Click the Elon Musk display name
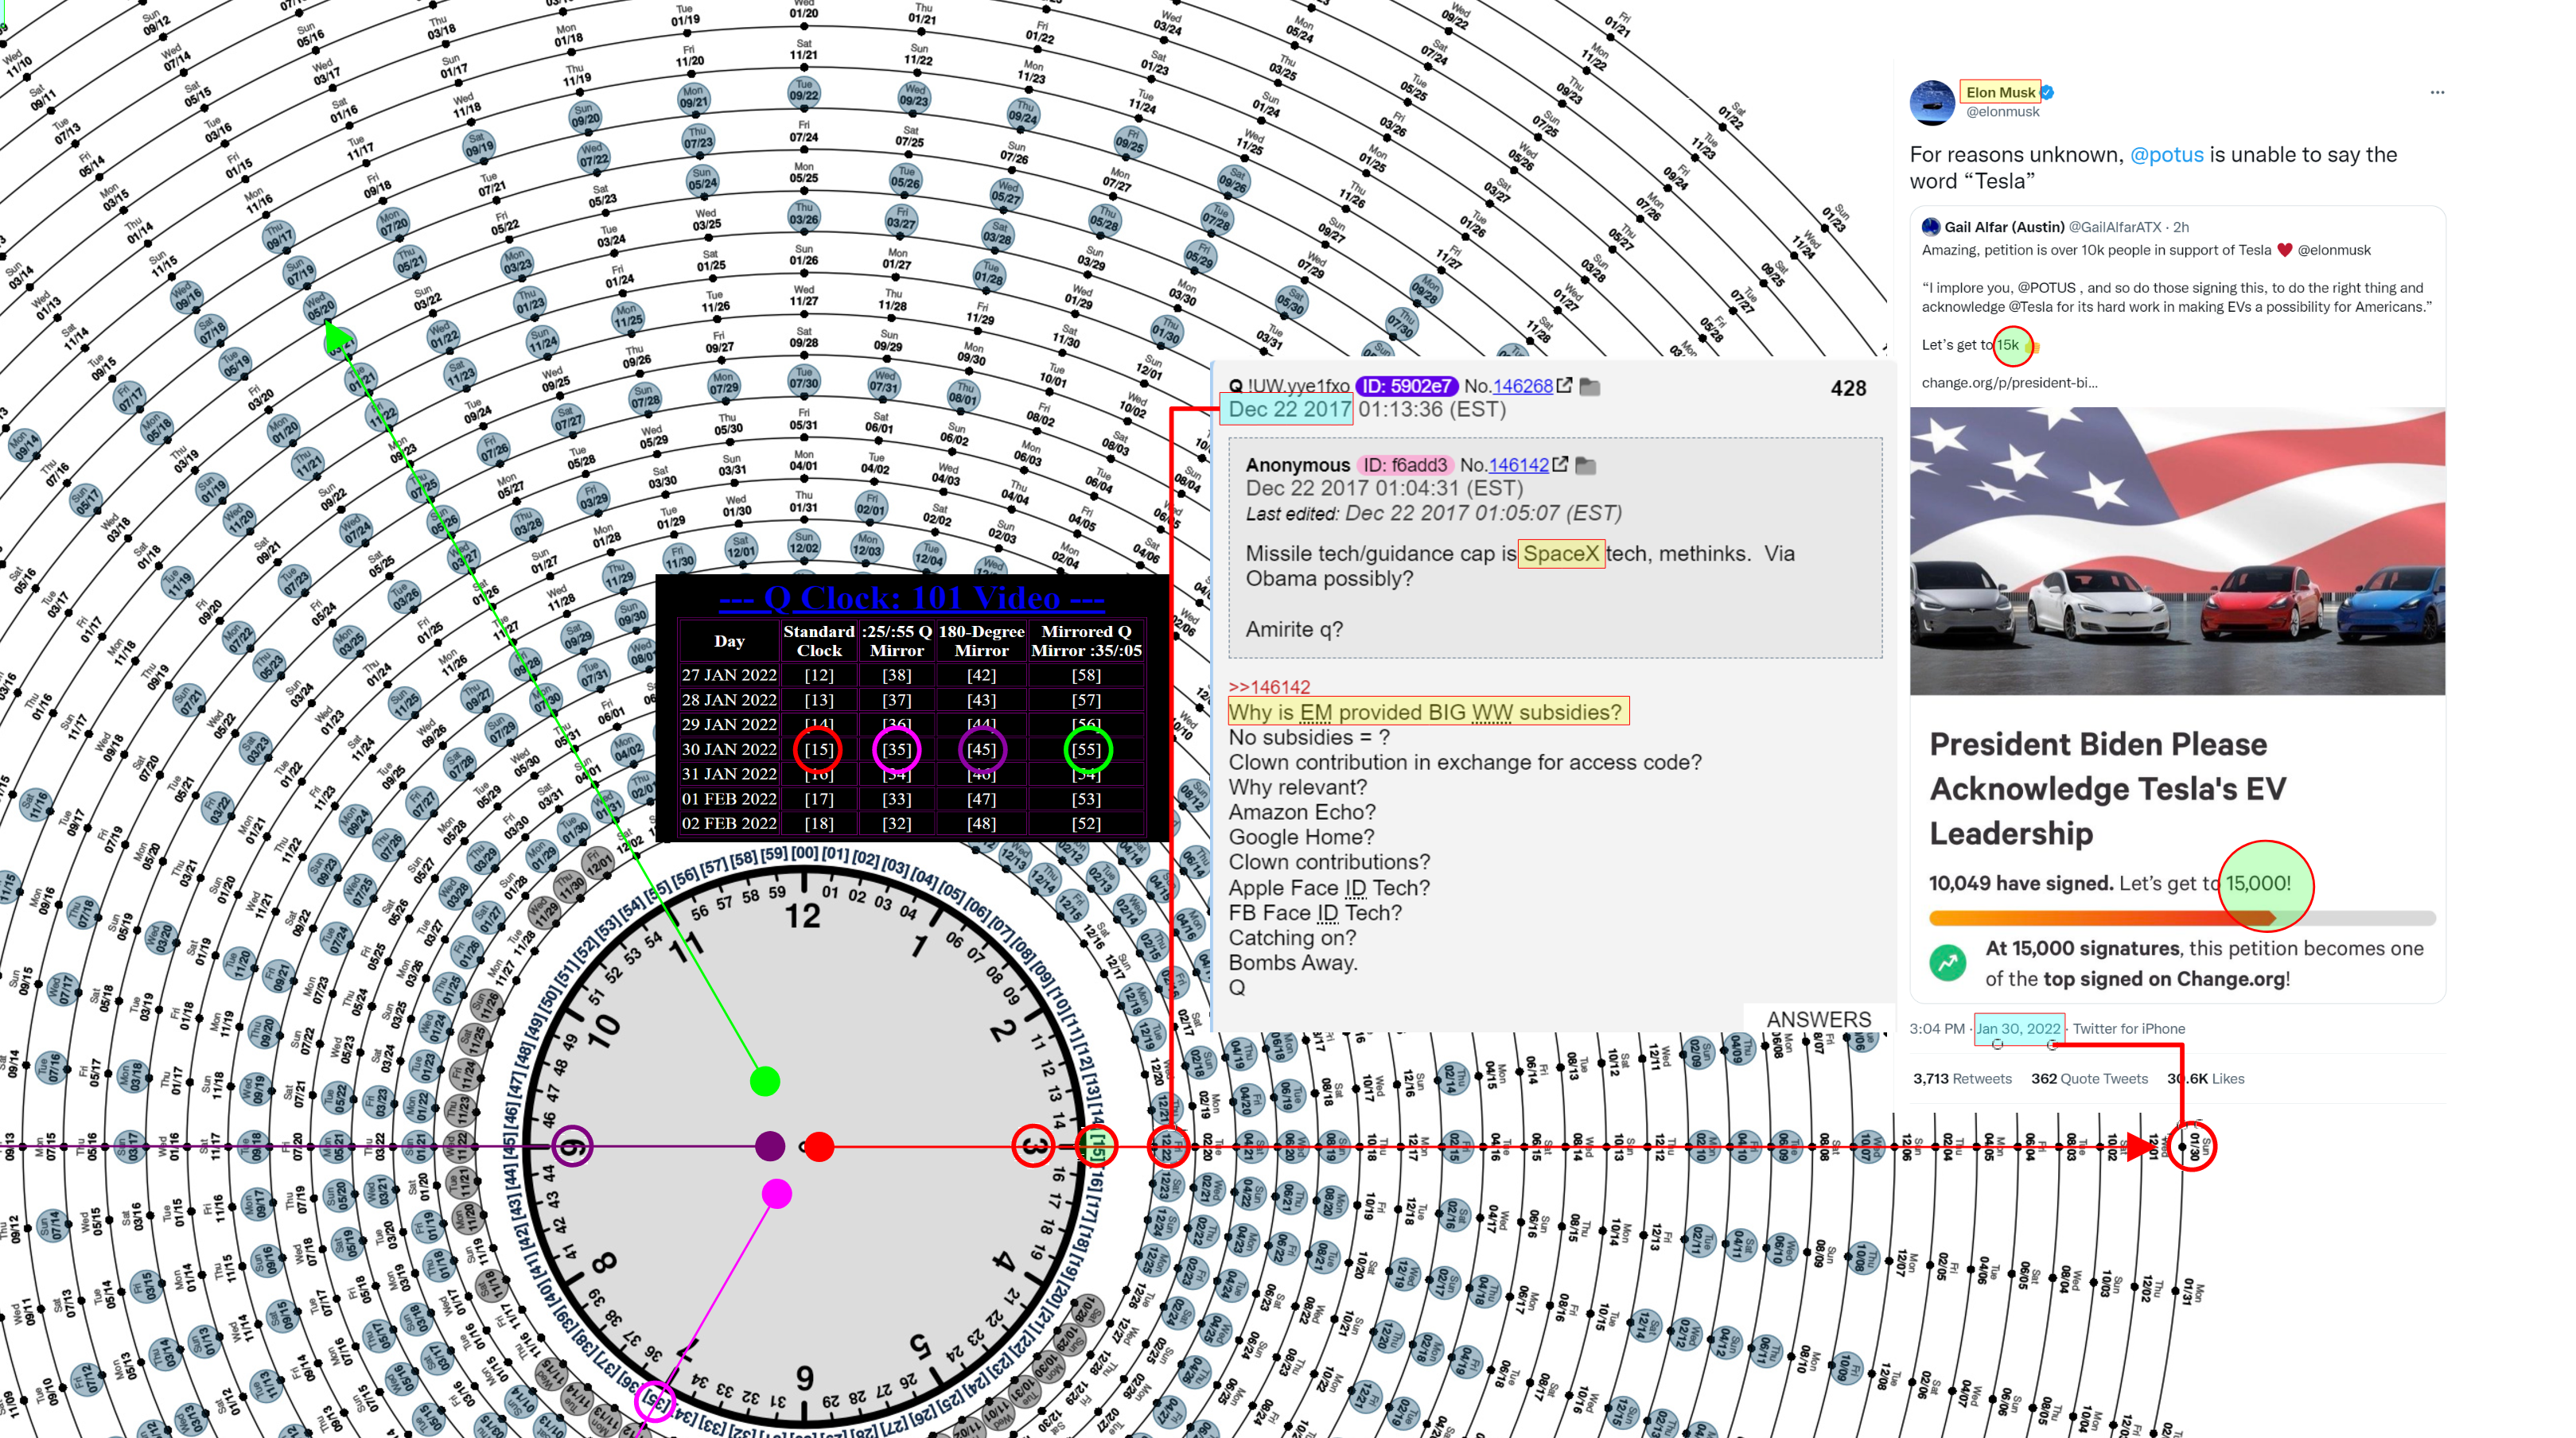 2000,92
